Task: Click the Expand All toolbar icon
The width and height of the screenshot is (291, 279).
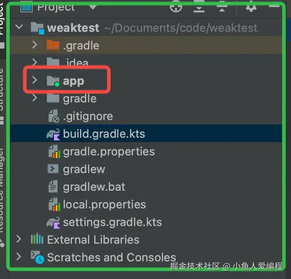Action: pyautogui.click(x=200, y=7)
